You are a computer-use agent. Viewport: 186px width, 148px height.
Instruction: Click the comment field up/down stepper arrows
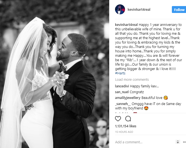pyautogui.click(x=178, y=142)
